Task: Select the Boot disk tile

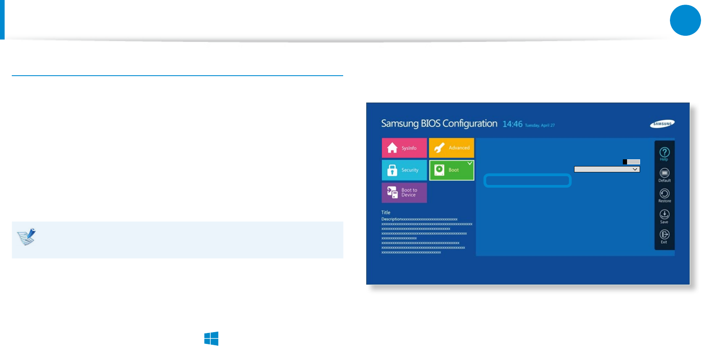Action: pyautogui.click(x=451, y=170)
